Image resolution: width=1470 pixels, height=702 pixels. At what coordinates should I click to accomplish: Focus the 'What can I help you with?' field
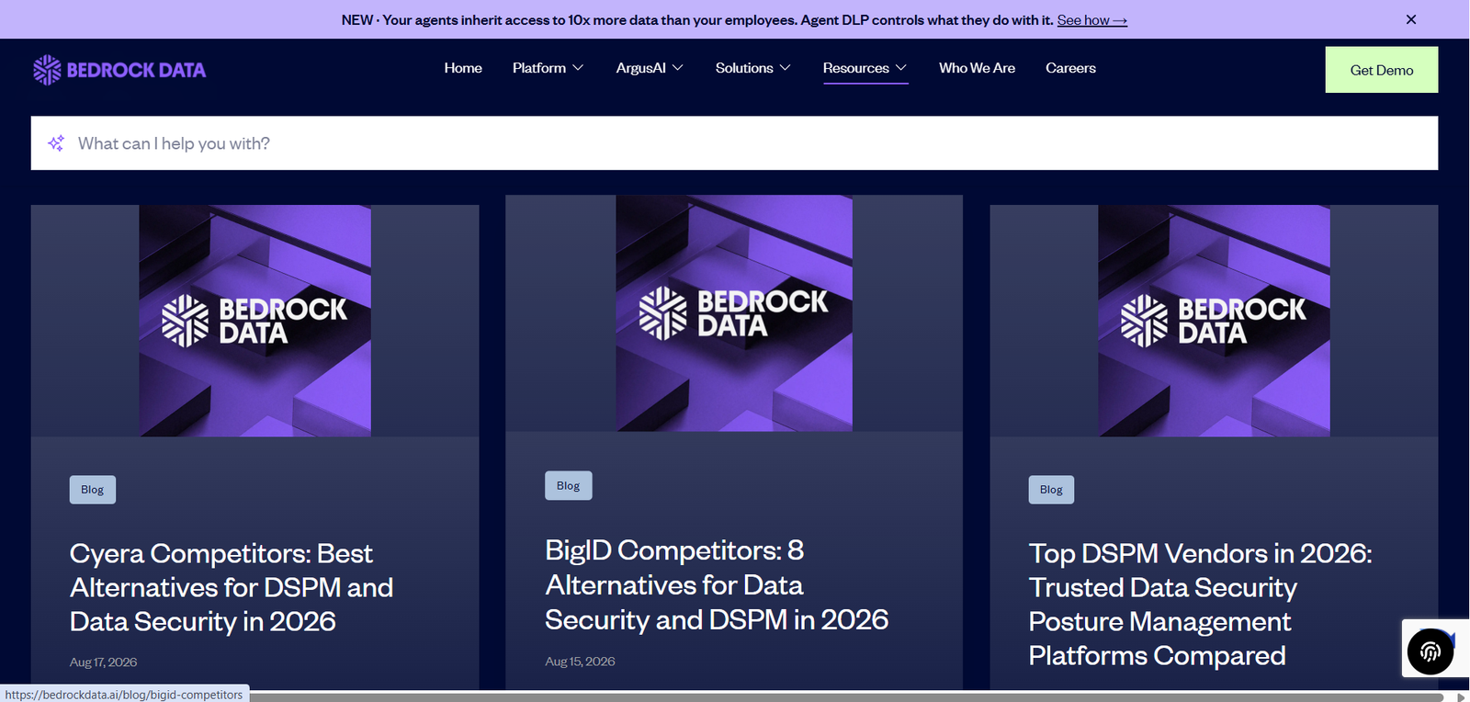pos(734,143)
